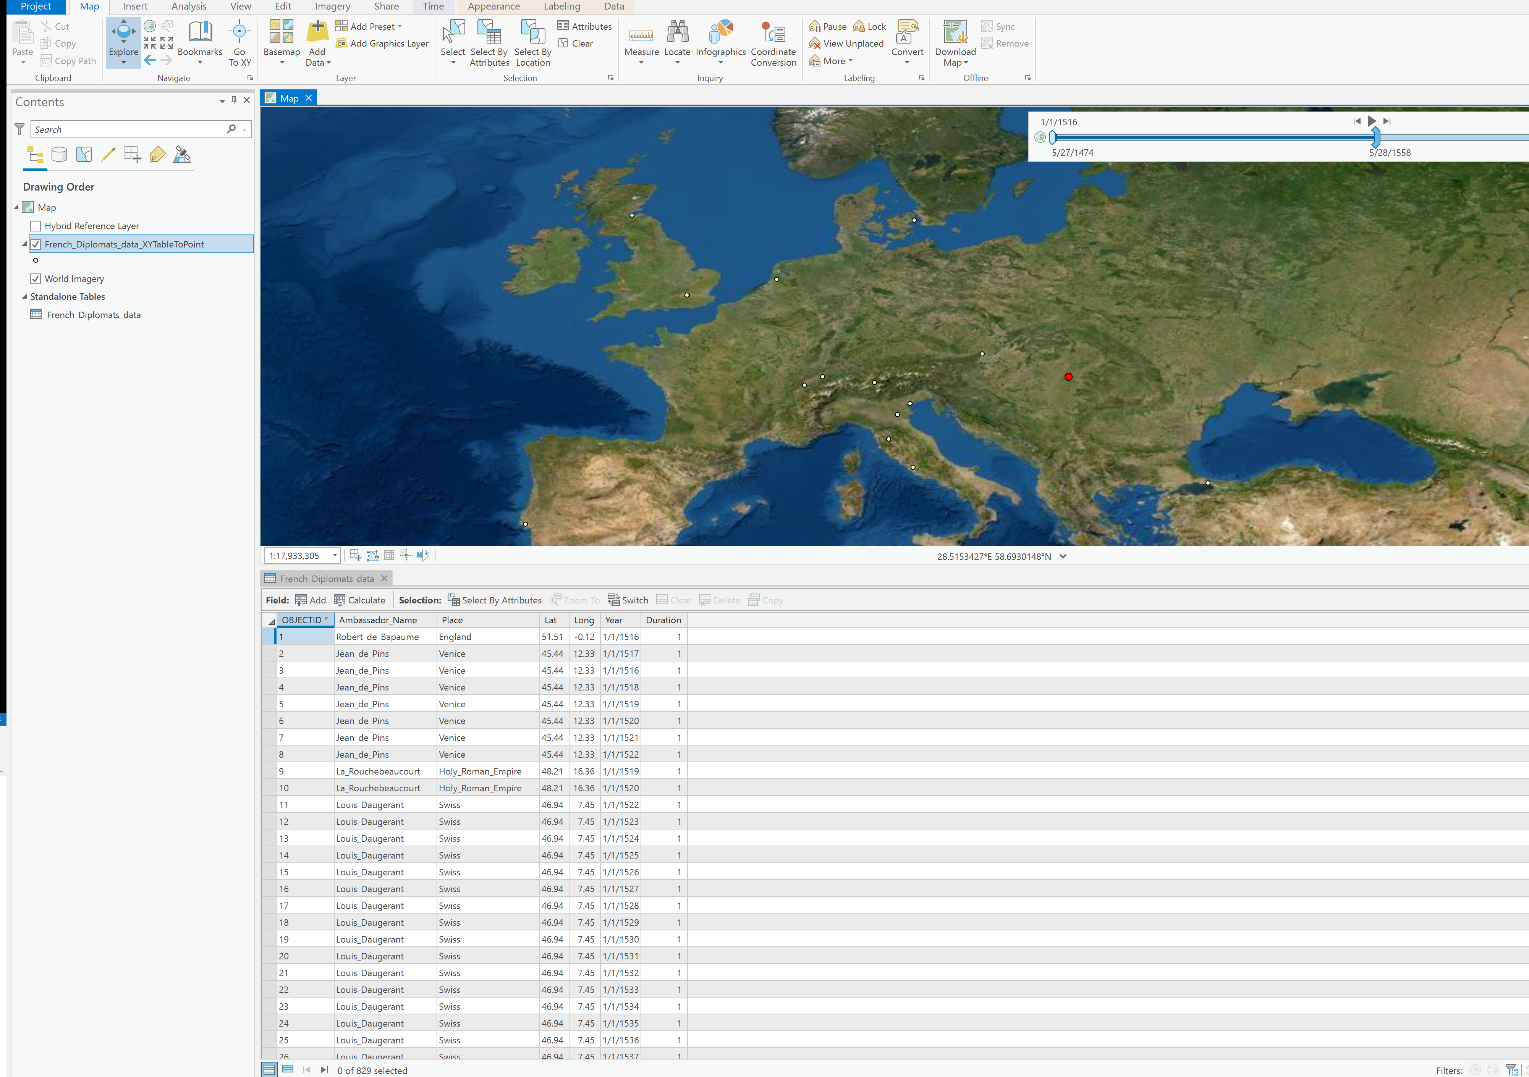Switch to the Appearance ribbon tab
The width and height of the screenshot is (1529, 1077).
pyautogui.click(x=493, y=6)
